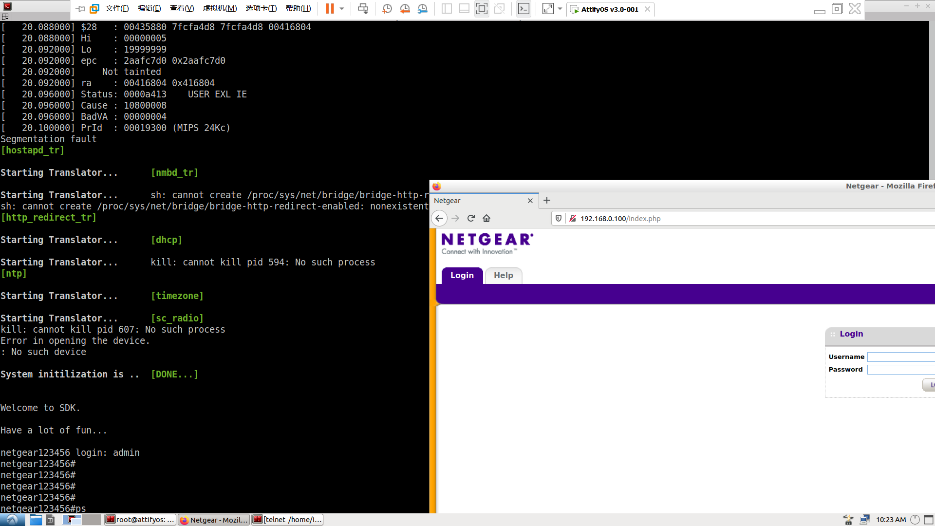Go back in Firefox
The width and height of the screenshot is (935, 526).
coord(439,218)
